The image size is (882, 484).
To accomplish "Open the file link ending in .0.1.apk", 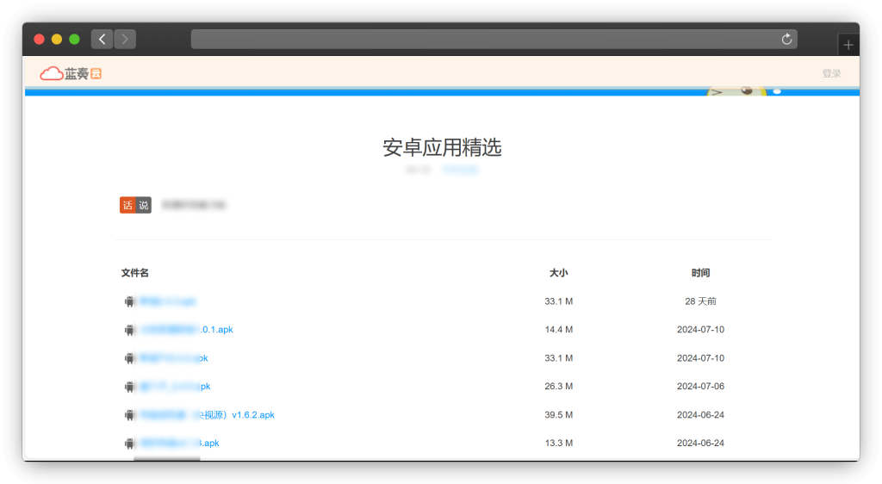I will [x=186, y=329].
